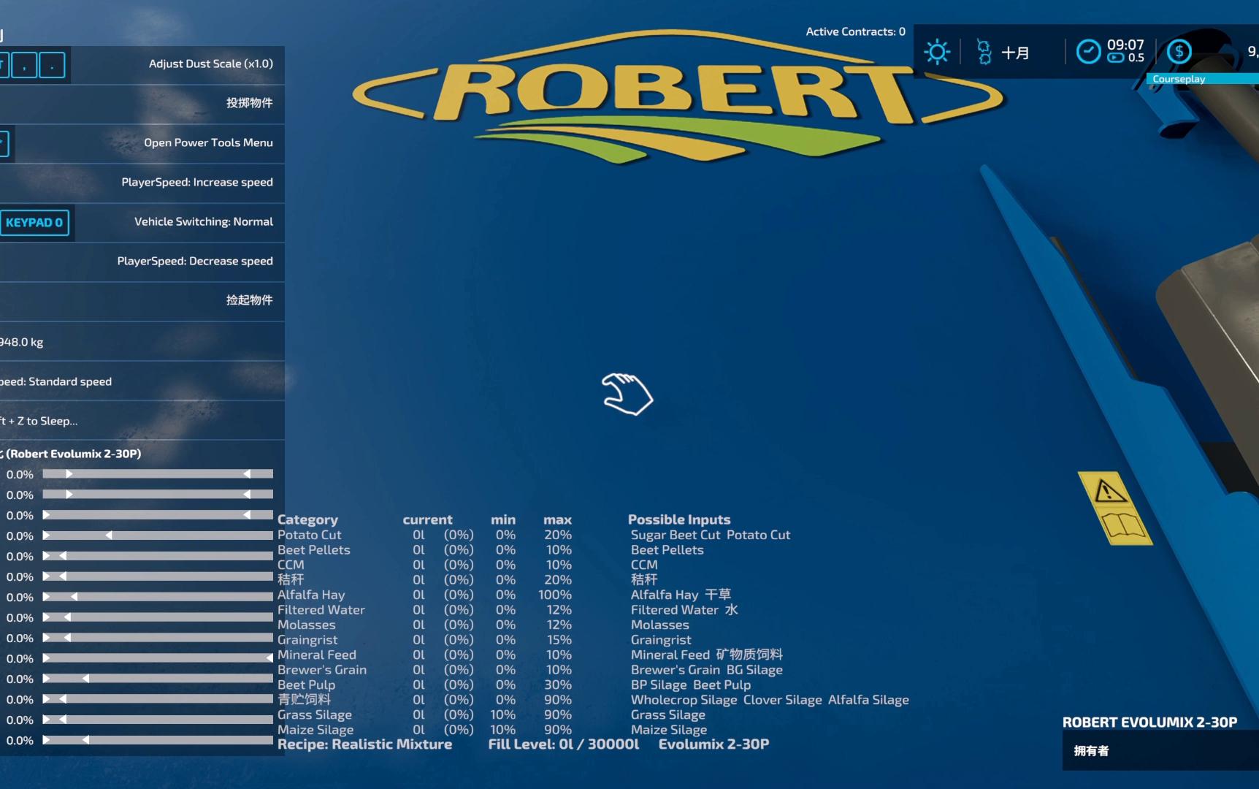Click the max column header
Screen dimensions: 1259x789
point(557,519)
